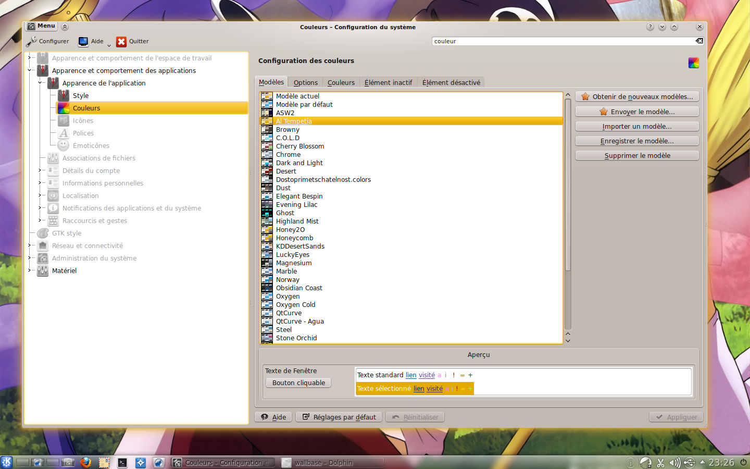Open 'Administration du système' category

point(94,258)
